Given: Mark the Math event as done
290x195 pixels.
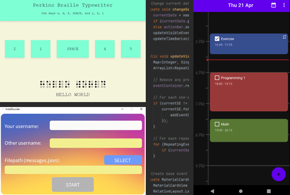Looking at the screenshot, I should (217, 124).
